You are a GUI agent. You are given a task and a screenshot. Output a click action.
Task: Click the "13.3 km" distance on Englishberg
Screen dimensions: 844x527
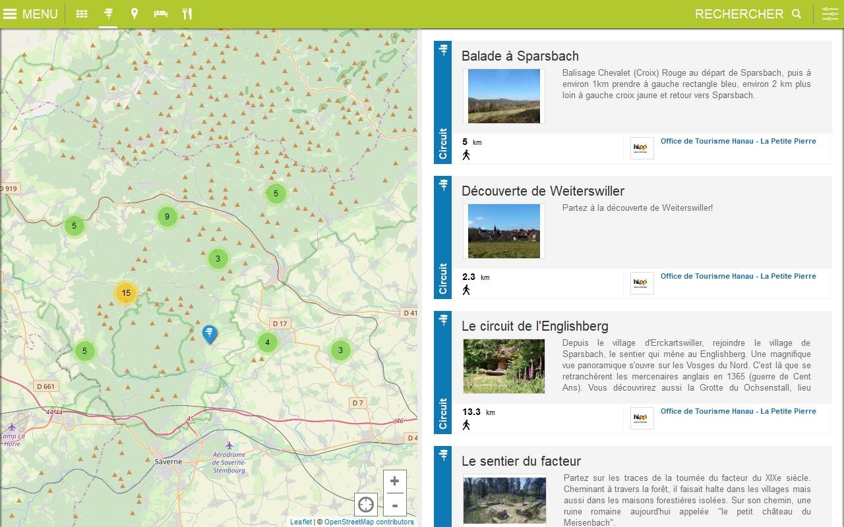click(x=479, y=412)
